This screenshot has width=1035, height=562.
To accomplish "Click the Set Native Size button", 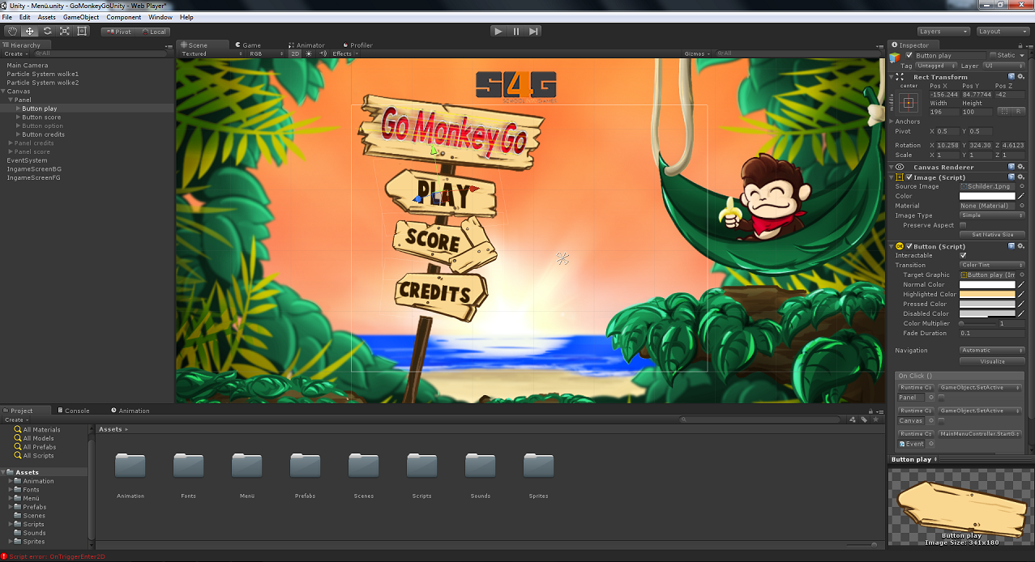I will [x=992, y=235].
